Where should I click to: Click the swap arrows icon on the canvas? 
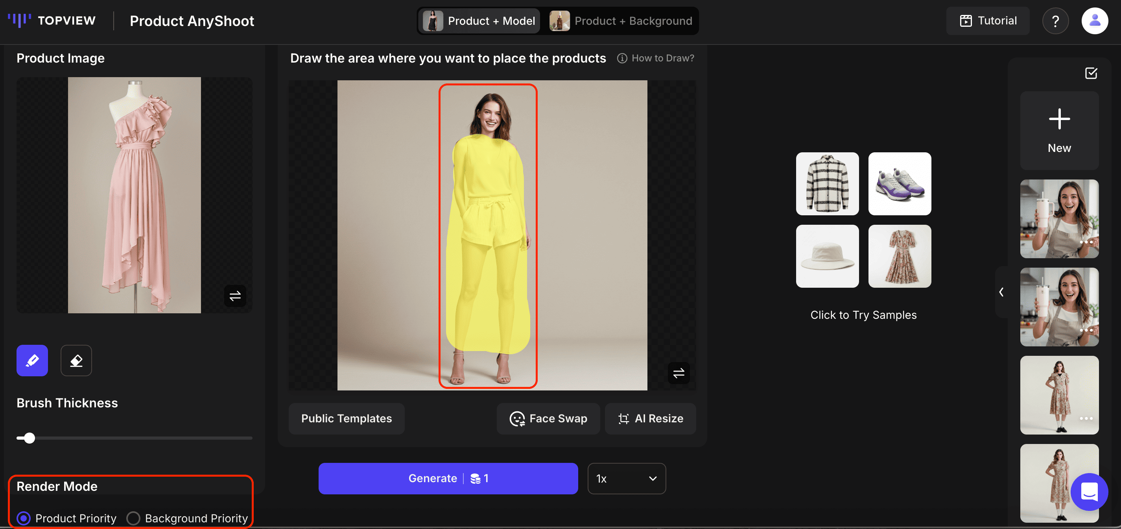(678, 373)
